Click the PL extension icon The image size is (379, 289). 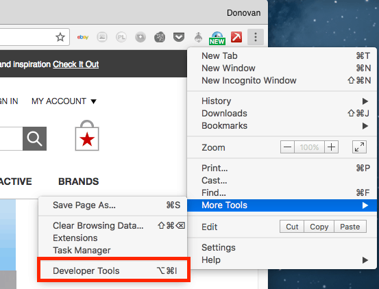pos(121,37)
